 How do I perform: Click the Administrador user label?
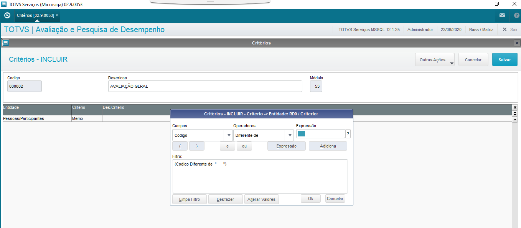(420, 30)
